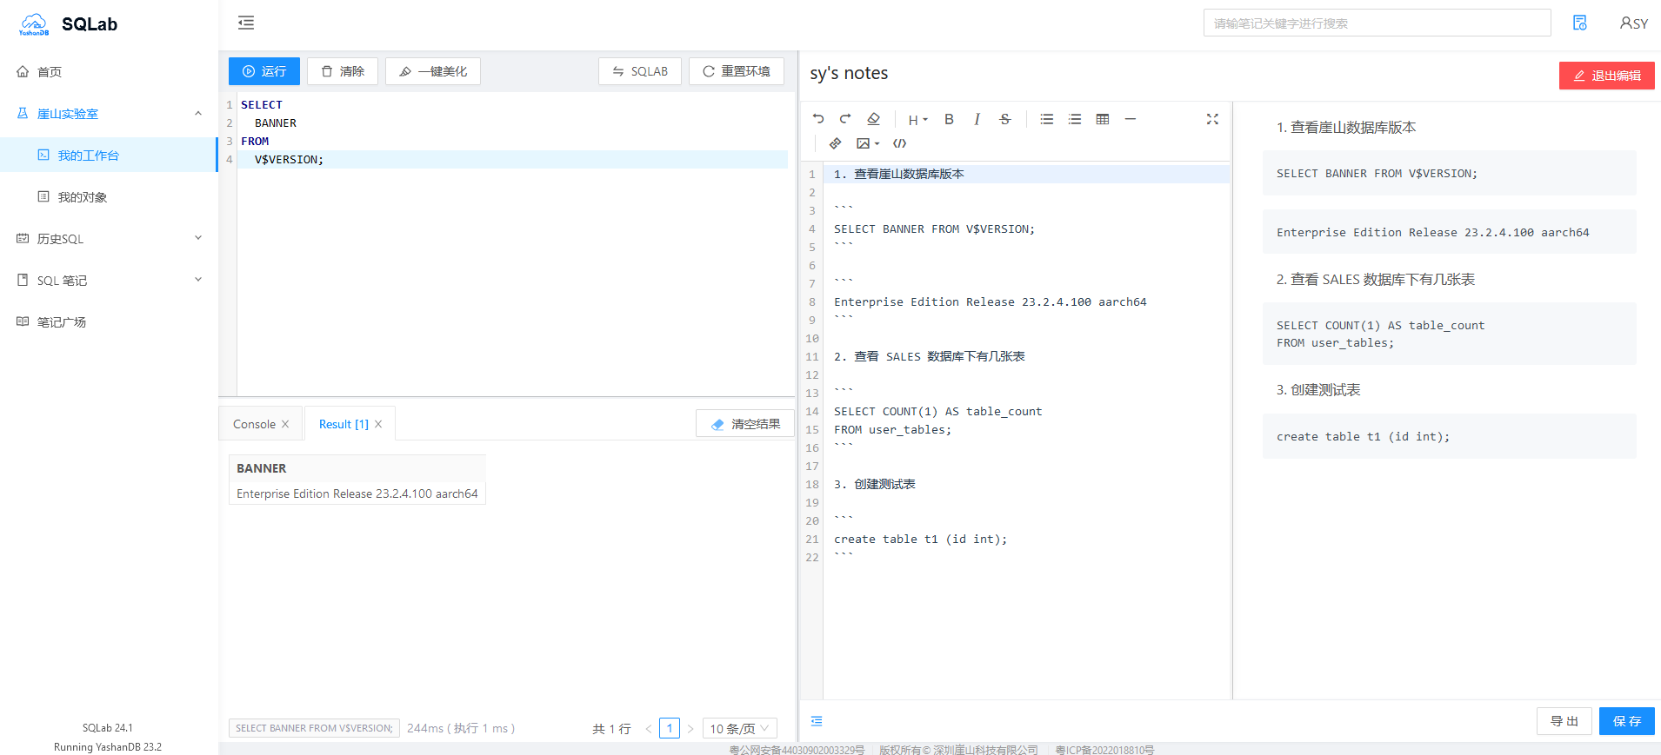Click 粤ICP备2022018810号 footer link
The image size is (1661, 755).
click(x=1104, y=750)
